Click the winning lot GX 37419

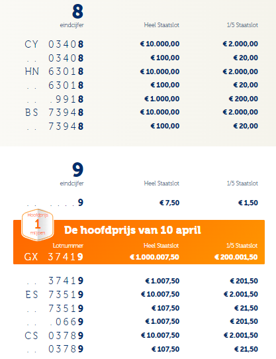pyautogui.click(x=54, y=257)
